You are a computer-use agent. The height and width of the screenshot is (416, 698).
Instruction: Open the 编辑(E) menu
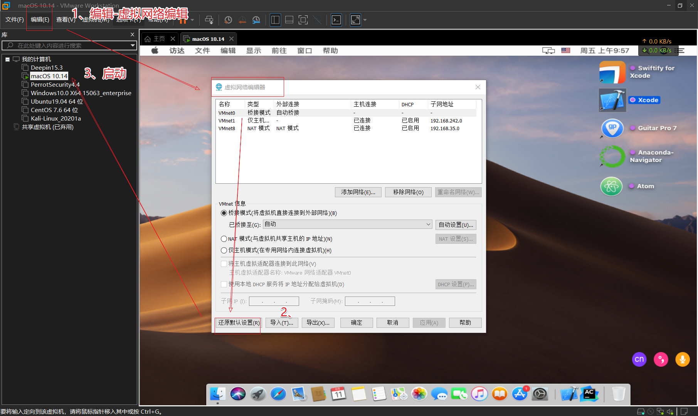(x=40, y=20)
